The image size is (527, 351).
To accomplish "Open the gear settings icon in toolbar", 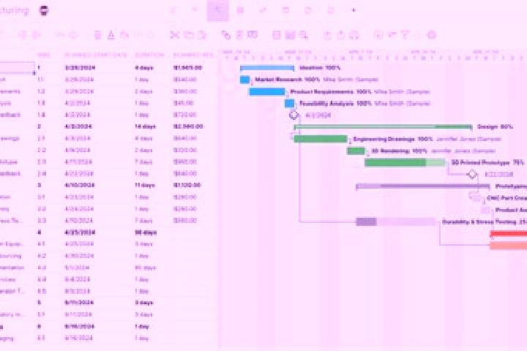I will (x=431, y=34).
